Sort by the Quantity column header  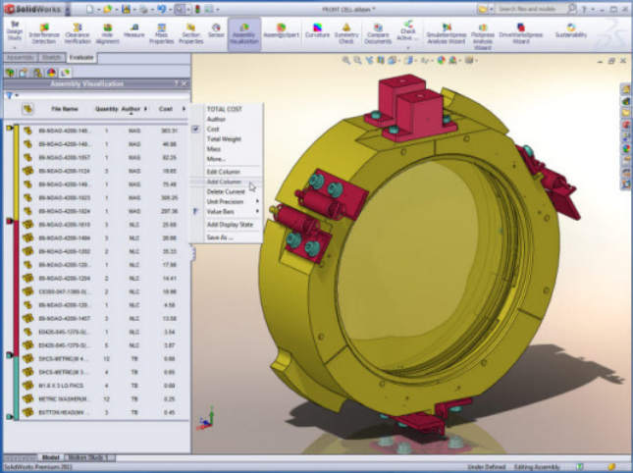click(107, 109)
